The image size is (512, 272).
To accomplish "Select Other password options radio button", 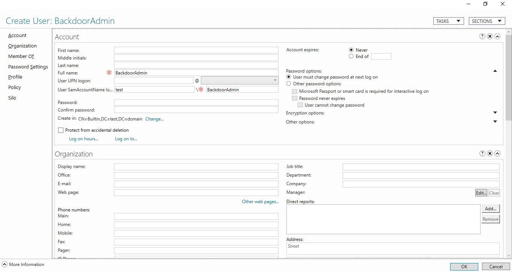I will [289, 84].
